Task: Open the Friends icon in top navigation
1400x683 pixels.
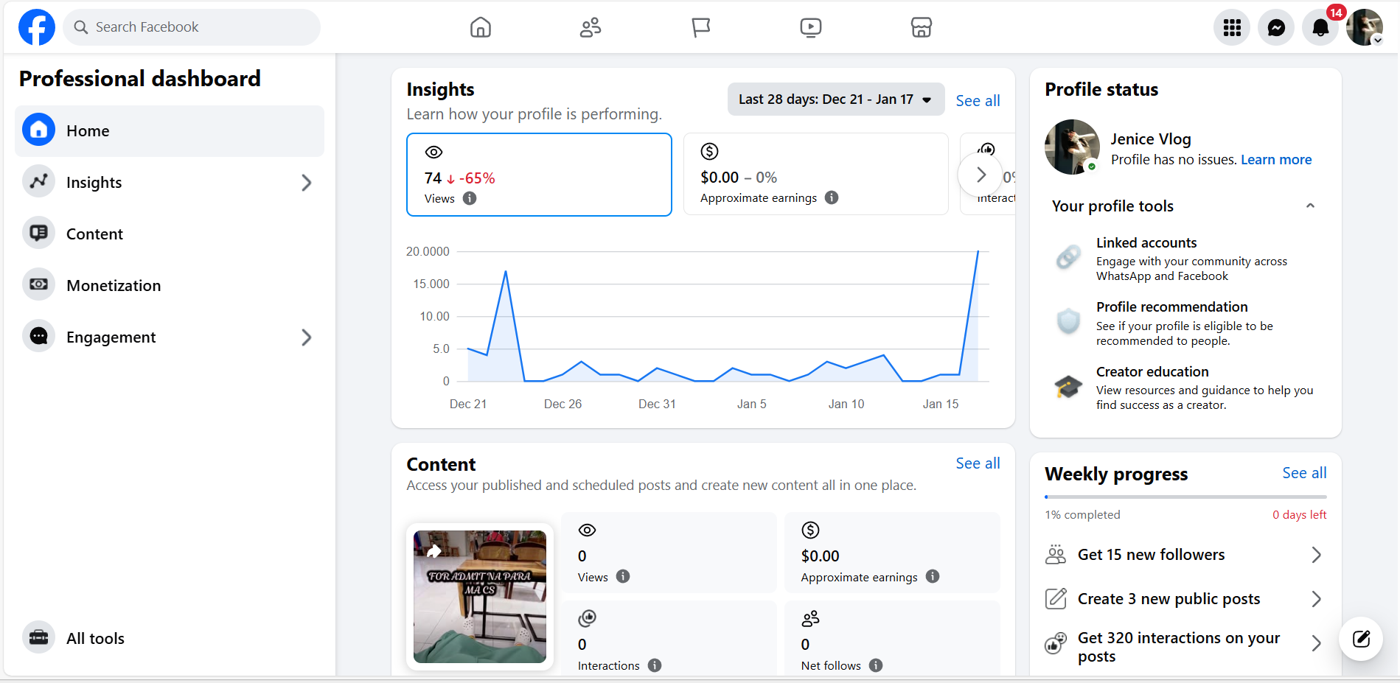Action: click(x=591, y=27)
